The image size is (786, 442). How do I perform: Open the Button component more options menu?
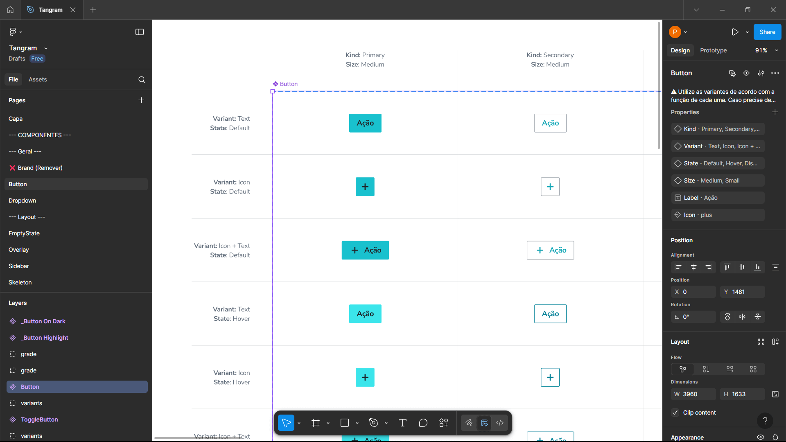point(775,73)
